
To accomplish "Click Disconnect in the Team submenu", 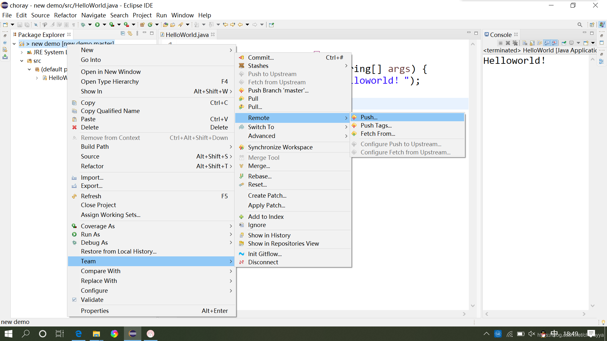I will 293,262.
